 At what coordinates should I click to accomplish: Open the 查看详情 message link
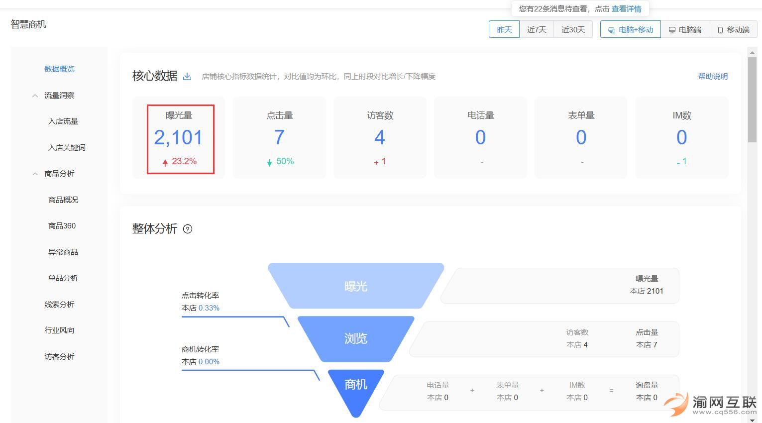click(626, 8)
